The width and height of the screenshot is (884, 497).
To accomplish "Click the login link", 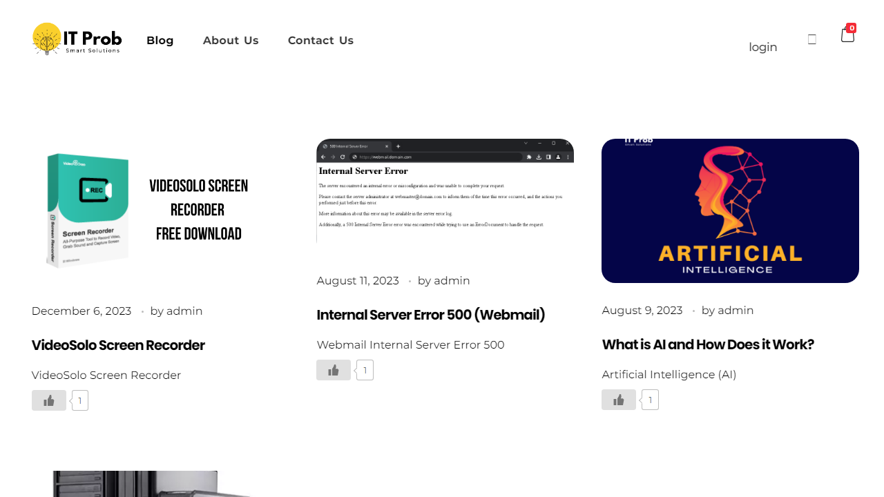I will (763, 47).
